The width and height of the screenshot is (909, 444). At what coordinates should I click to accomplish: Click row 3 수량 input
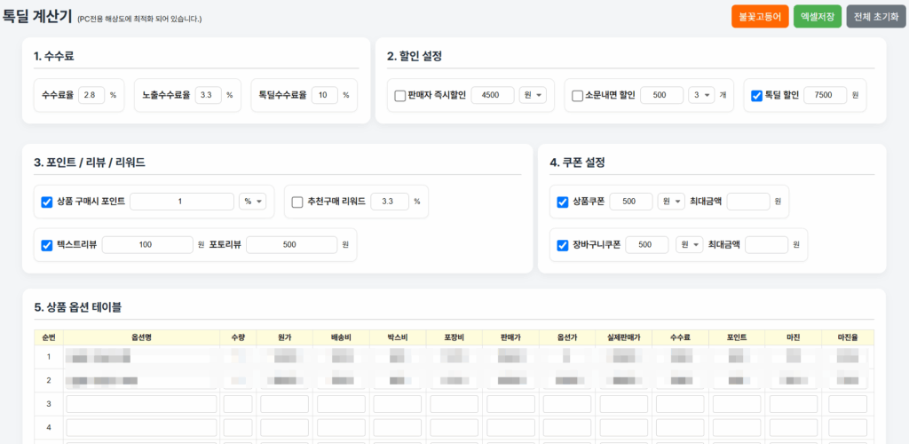point(238,403)
